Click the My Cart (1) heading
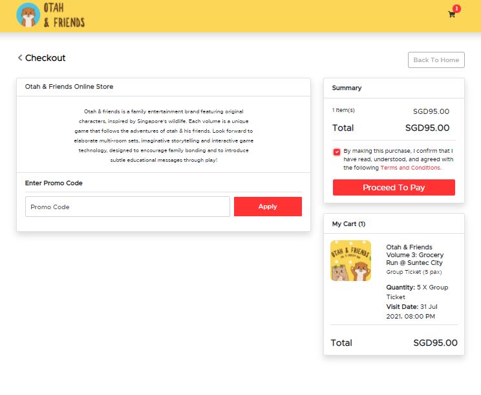Image resolution: width=481 pixels, height=395 pixels. [348, 224]
